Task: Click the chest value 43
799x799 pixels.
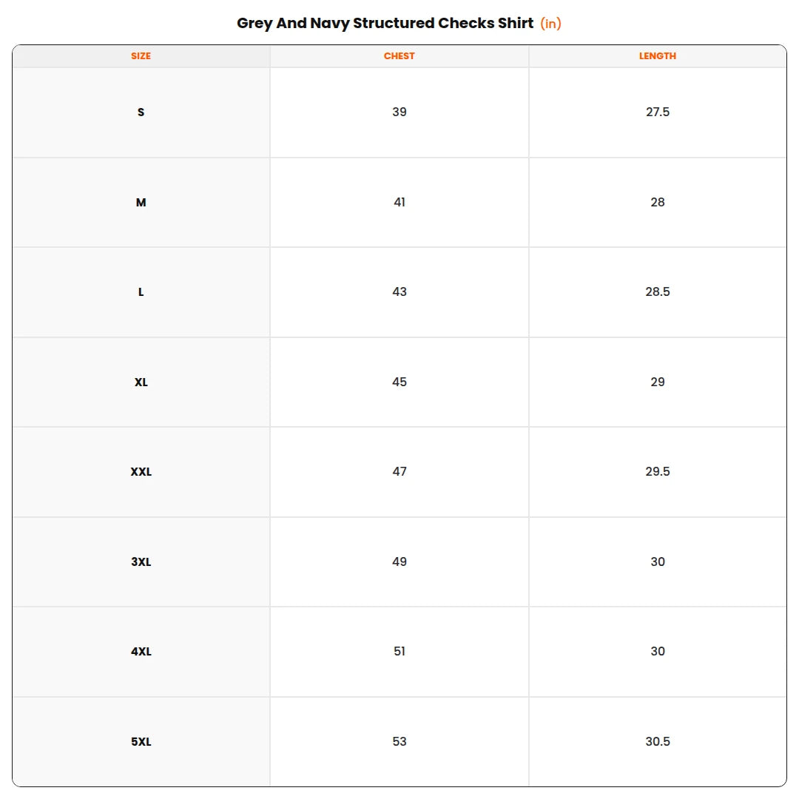Action: pos(399,292)
